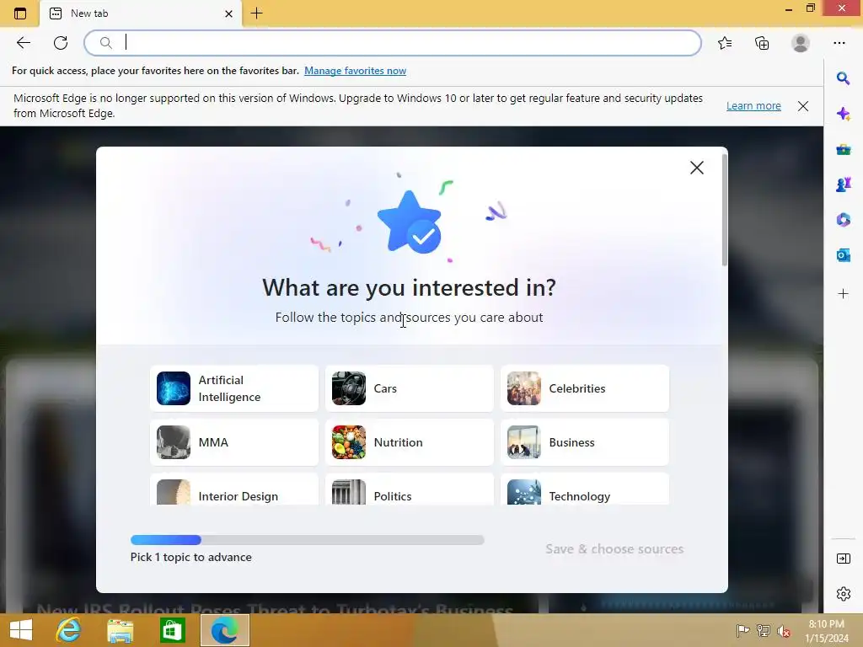This screenshot has width=863, height=647.
Task: Dismiss the unsupported Windows notification bar
Action: click(803, 106)
